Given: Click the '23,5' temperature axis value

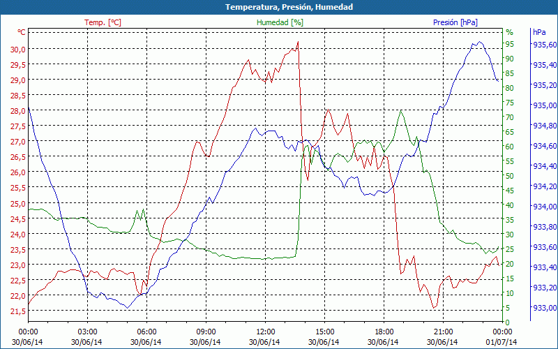Looking at the screenshot, I should [17, 250].
